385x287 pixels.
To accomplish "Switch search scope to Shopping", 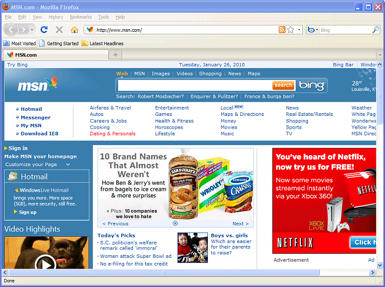I will (210, 73).
